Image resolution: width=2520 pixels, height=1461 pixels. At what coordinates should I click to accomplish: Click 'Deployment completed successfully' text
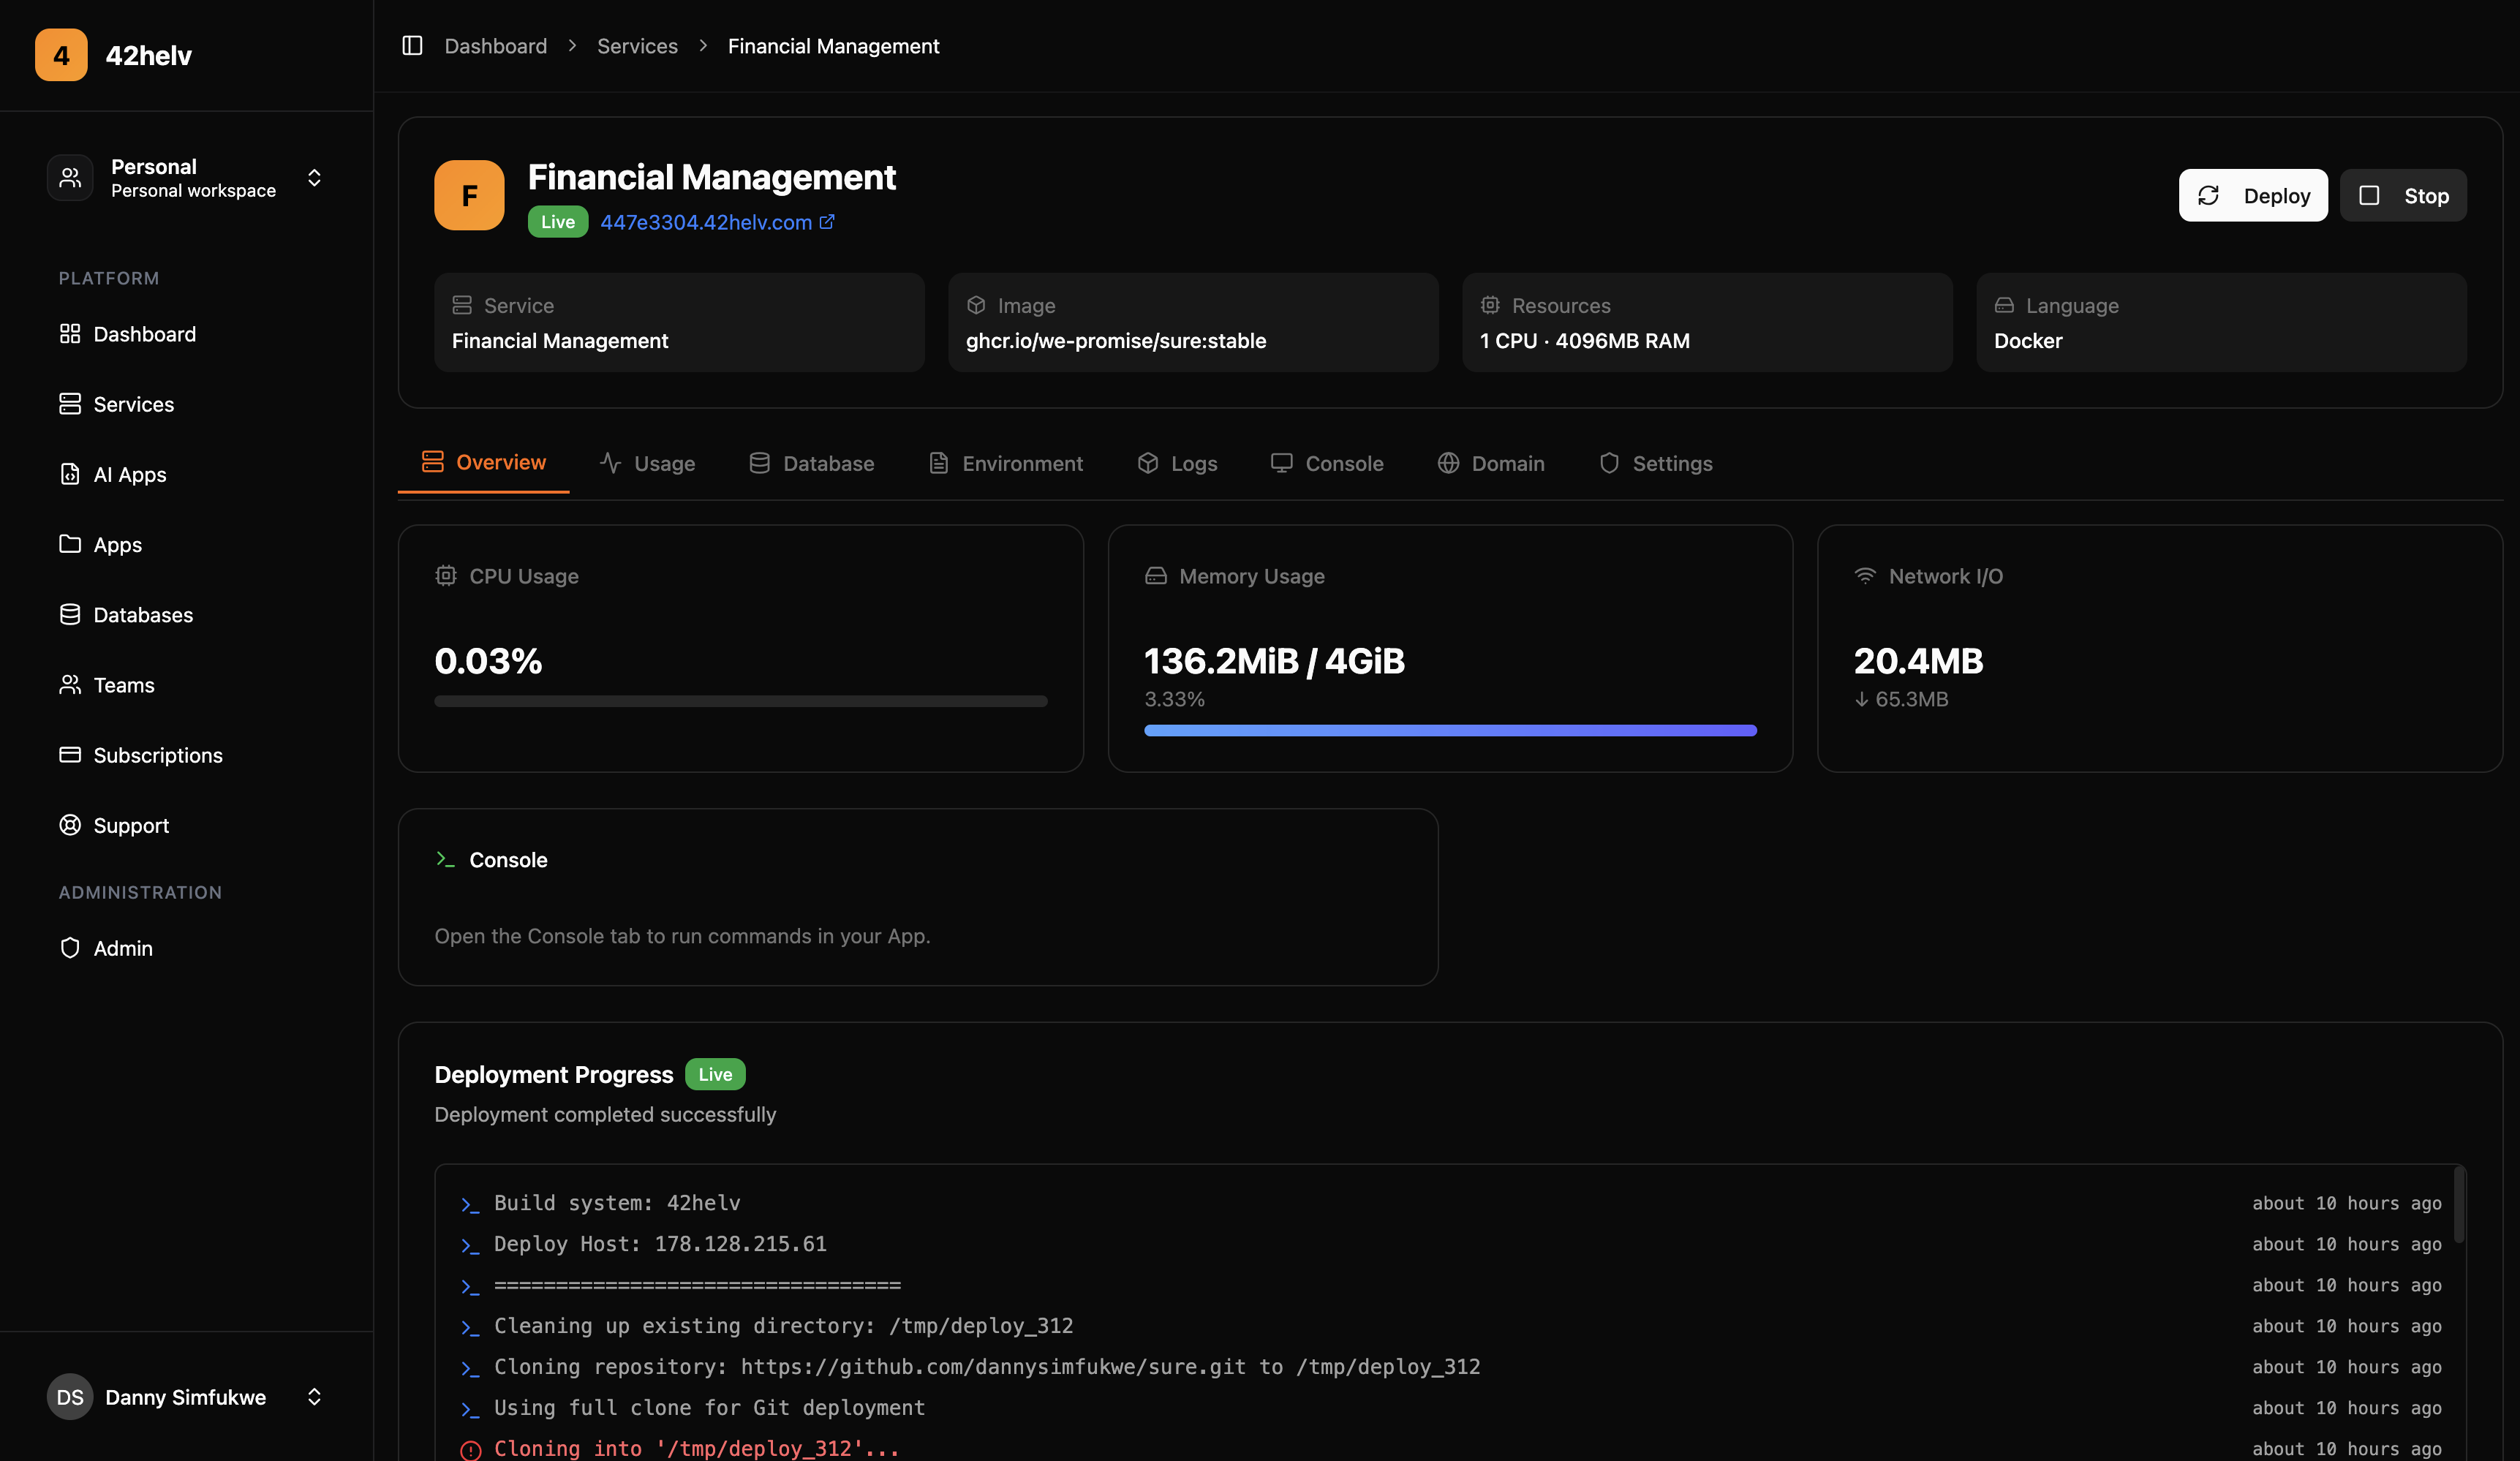(605, 1114)
